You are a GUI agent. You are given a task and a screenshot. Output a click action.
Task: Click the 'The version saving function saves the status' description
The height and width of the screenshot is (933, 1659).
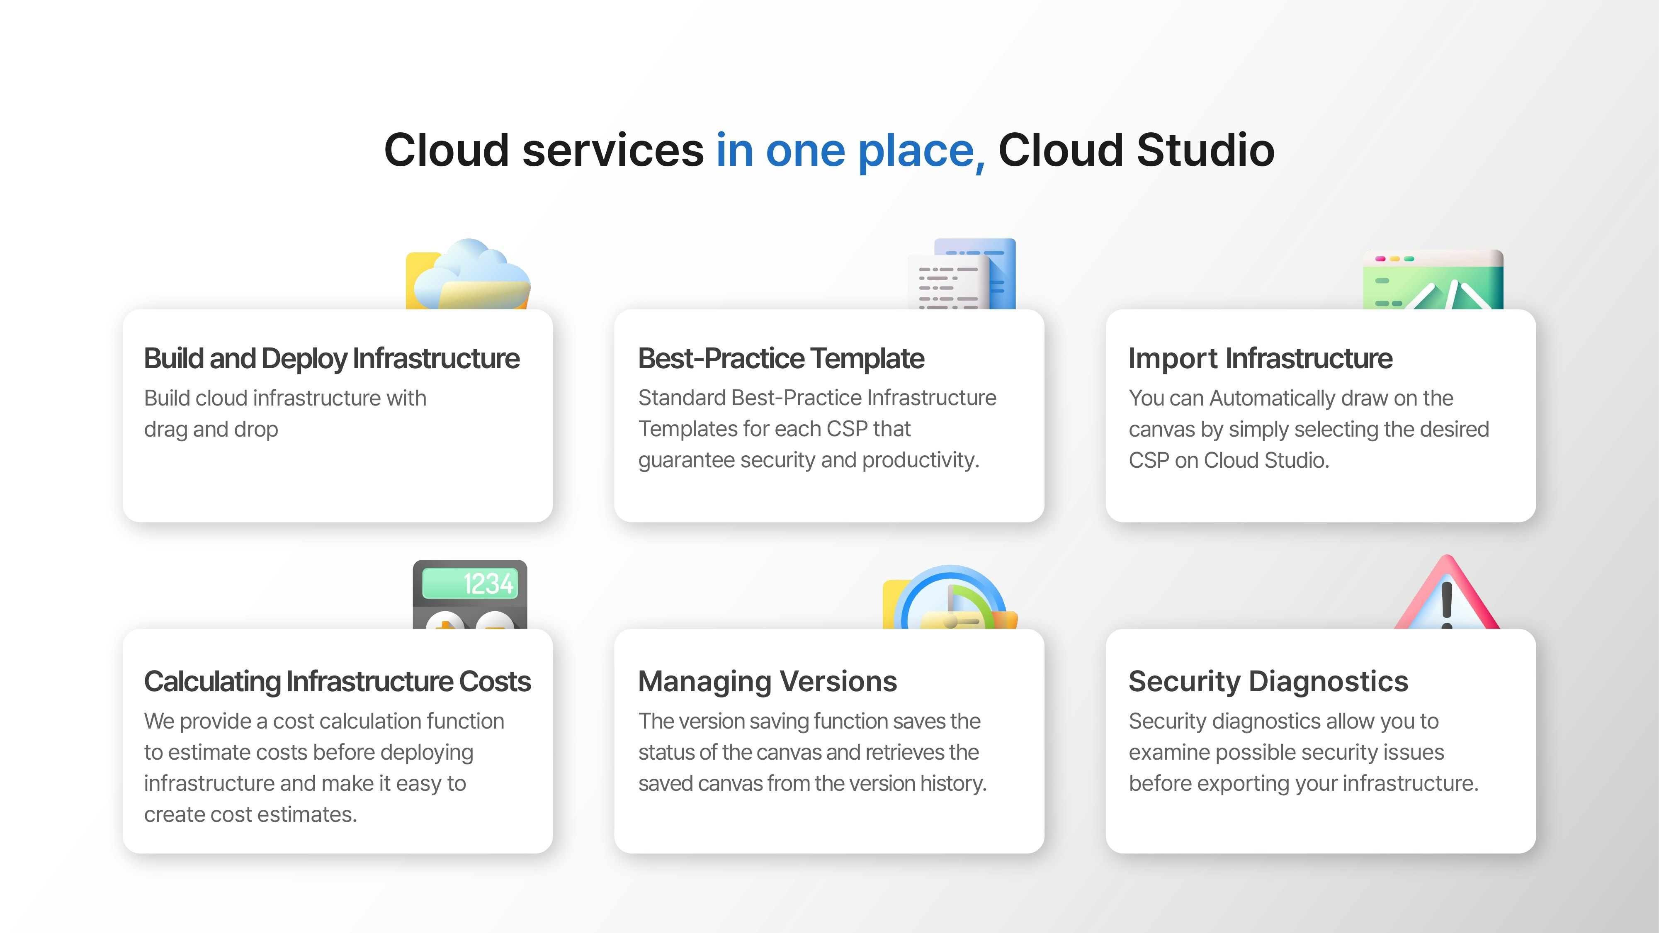pos(813,752)
